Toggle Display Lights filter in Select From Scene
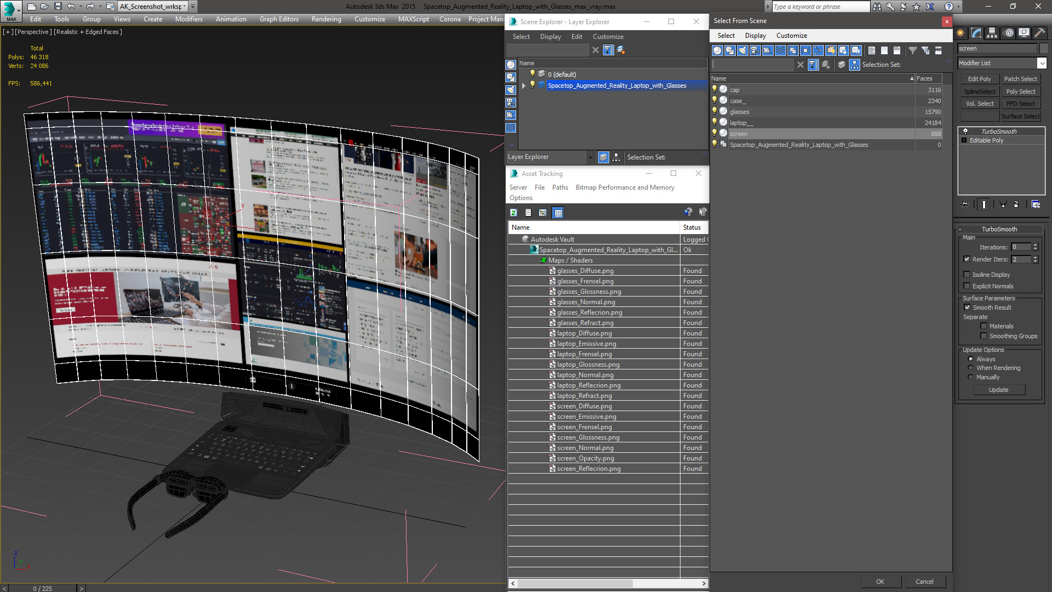The height and width of the screenshot is (592, 1052). [742, 50]
